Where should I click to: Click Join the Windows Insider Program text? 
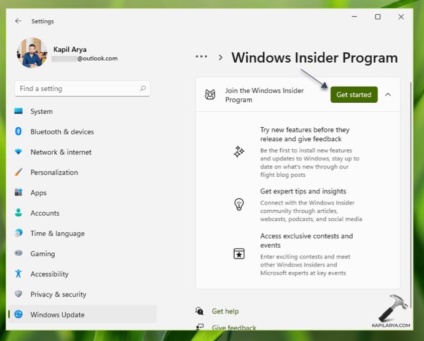(264, 95)
